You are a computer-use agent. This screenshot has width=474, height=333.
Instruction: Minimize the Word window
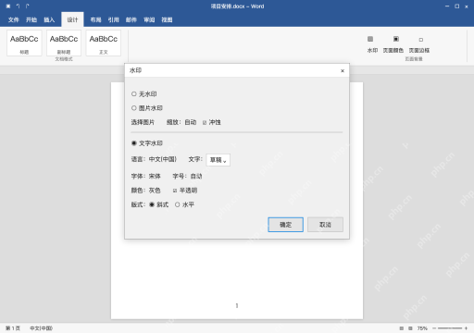pyautogui.click(x=447, y=6)
